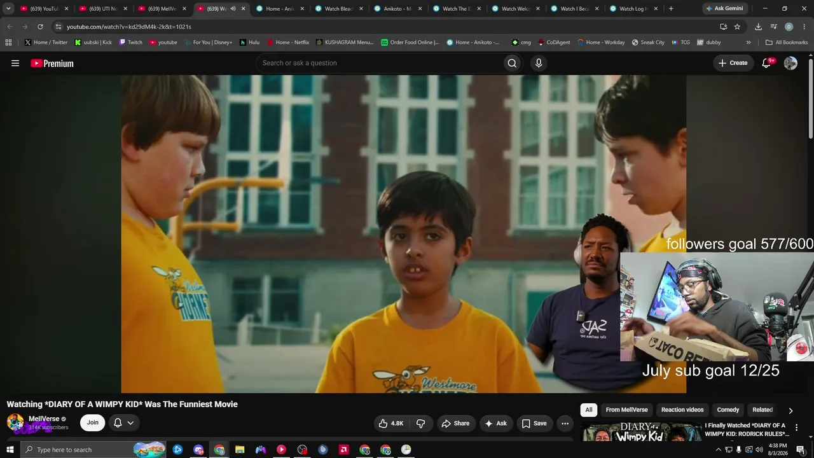Image resolution: width=814 pixels, height=458 pixels.
Task: Open the MellVerse channel name link
Action: (x=44, y=419)
